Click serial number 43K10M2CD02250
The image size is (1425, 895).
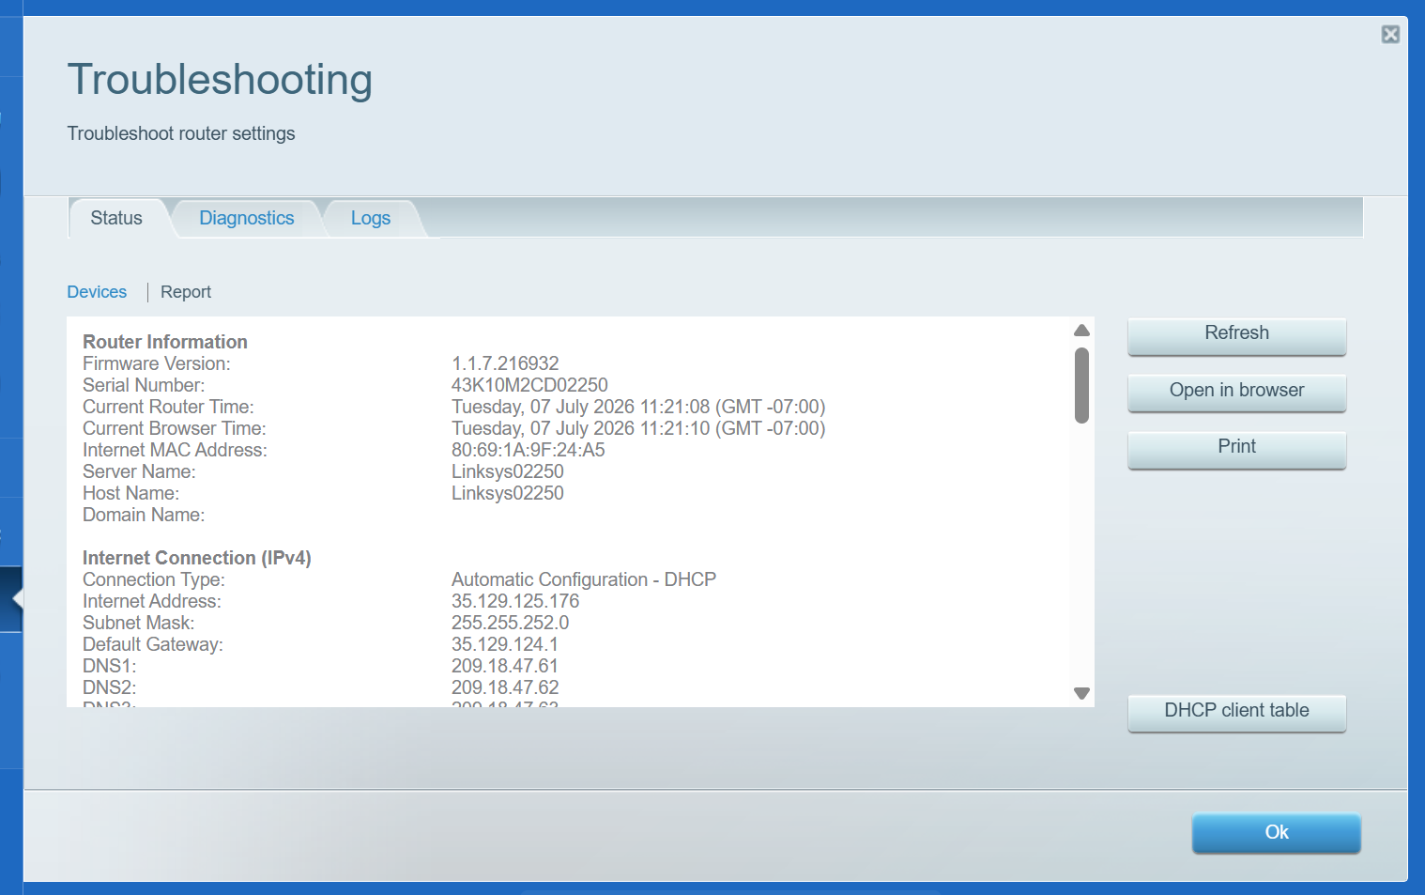[x=529, y=385]
